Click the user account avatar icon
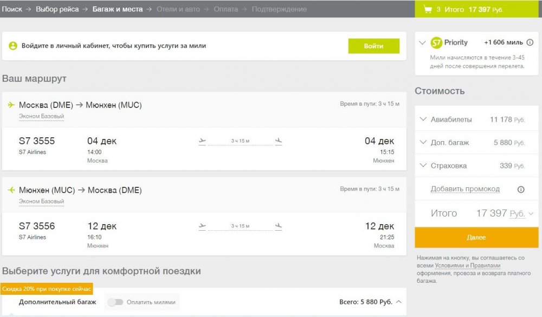This screenshot has width=542, height=317. tap(13, 46)
